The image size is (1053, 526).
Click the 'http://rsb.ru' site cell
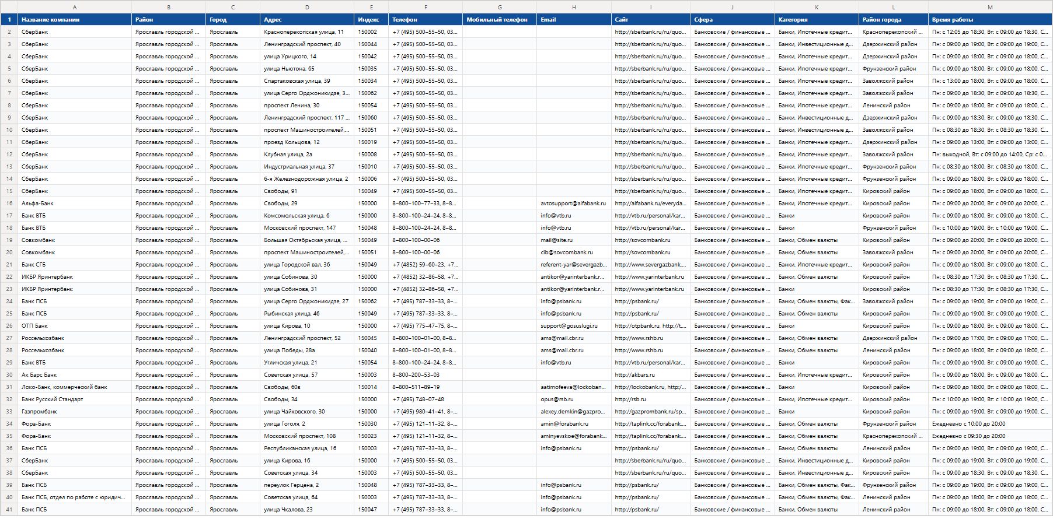tap(651, 399)
